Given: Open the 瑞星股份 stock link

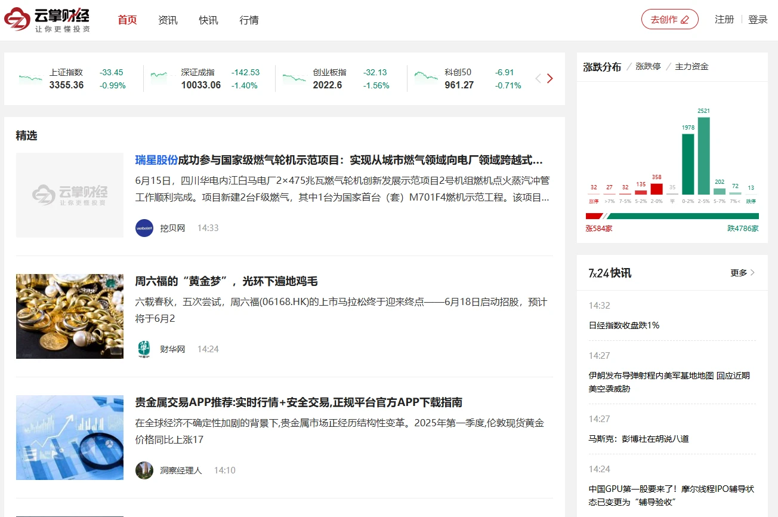Looking at the screenshot, I should point(156,160).
